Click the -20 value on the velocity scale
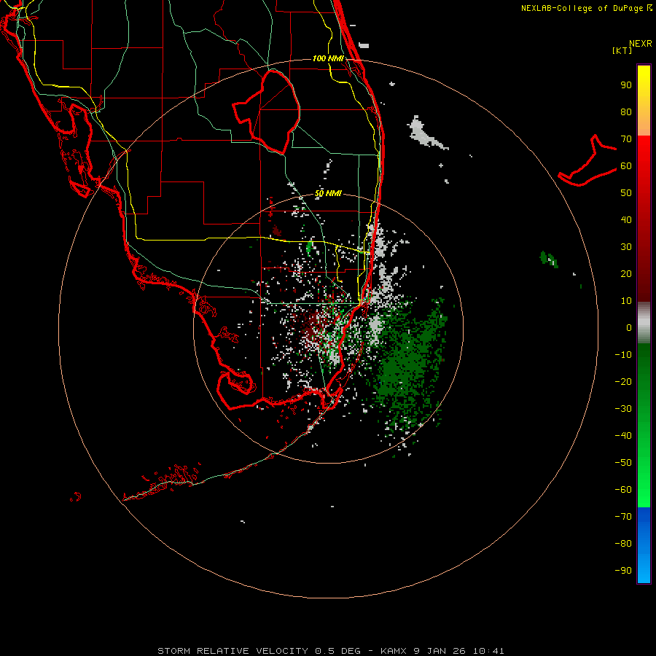656x656 pixels. click(x=623, y=381)
